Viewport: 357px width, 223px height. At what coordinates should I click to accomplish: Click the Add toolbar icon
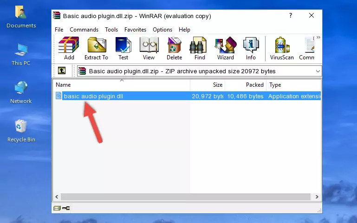[x=69, y=48]
